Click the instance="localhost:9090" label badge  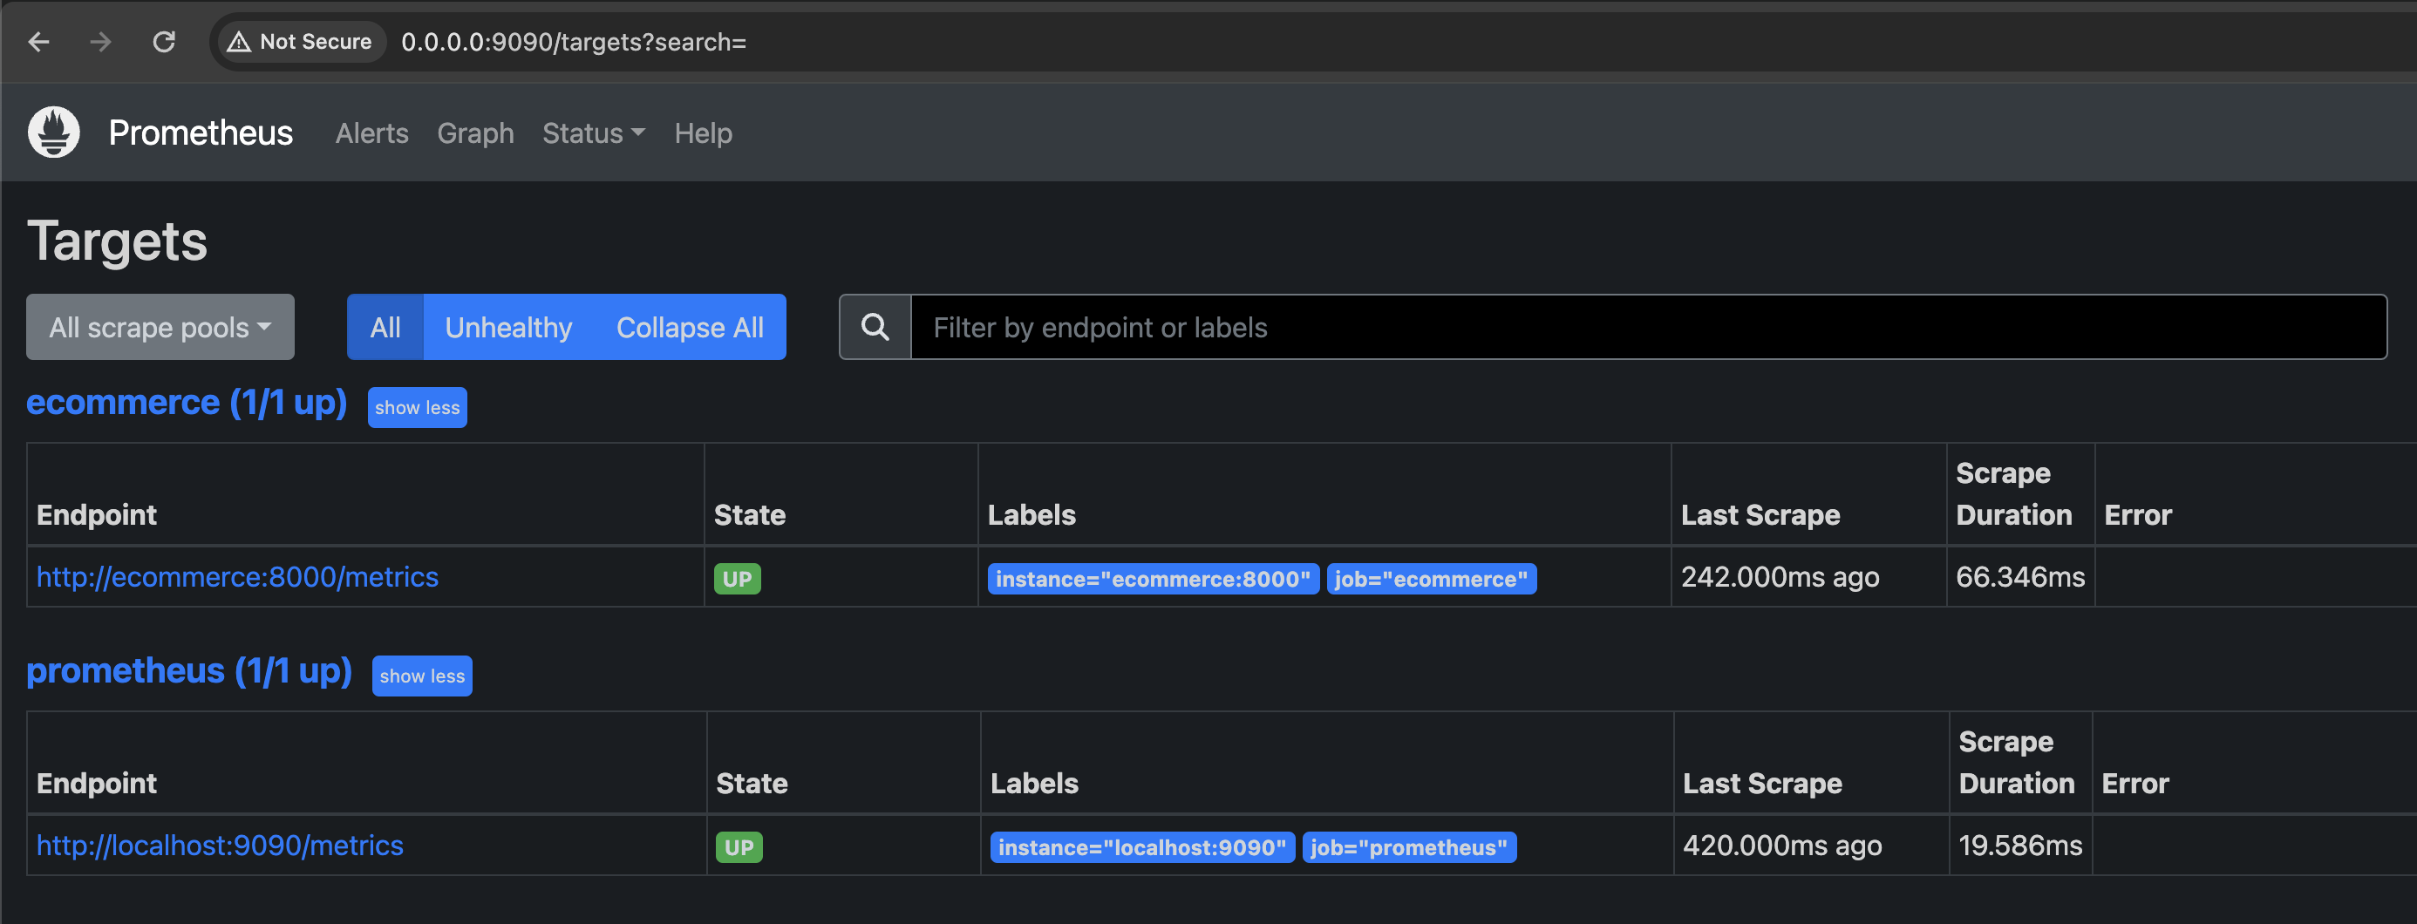pyautogui.click(x=1142, y=847)
